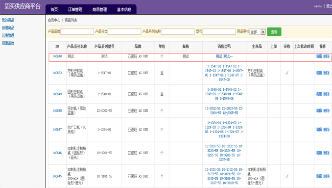332x188 pixels.
Task: Click 编辑 for row 140646
Action: coord(319,153)
